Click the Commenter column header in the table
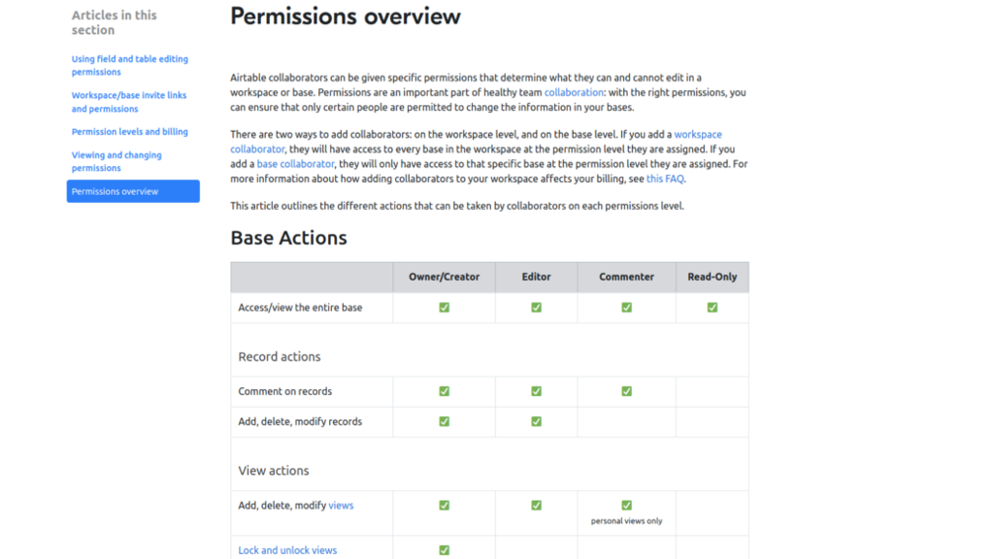 click(x=626, y=277)
